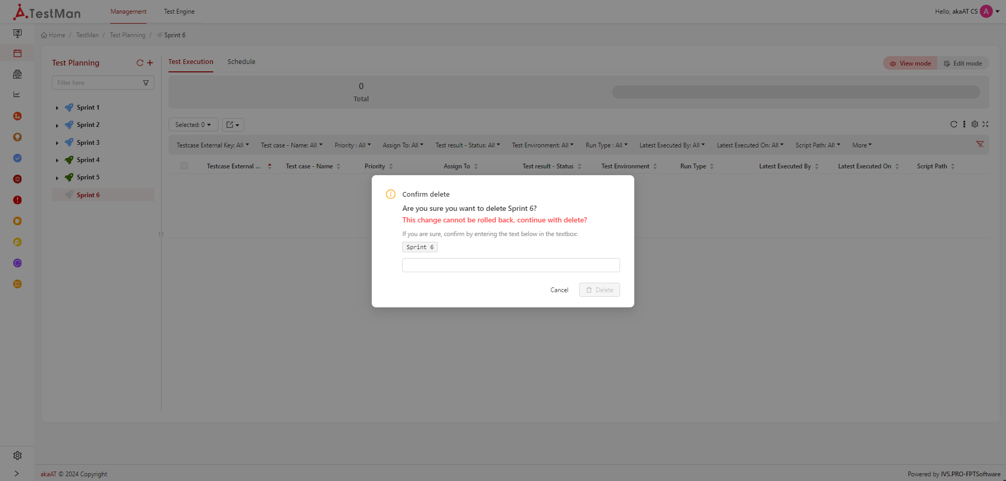Open the calendar planning sidebar icon
Viewport: 1006px width, 481px height.
(x=17, y=53)
